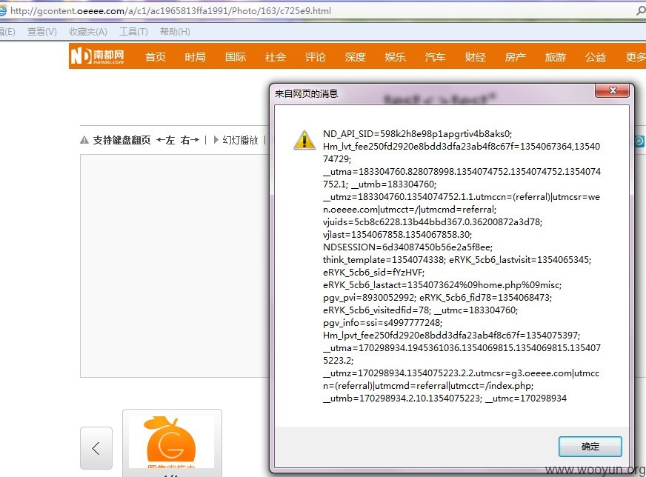The height and width of the screenshot is (477, 646).
Task: Open the 收藏夹(A) menu
Action: pyautogui.click(x=87, y=32)
